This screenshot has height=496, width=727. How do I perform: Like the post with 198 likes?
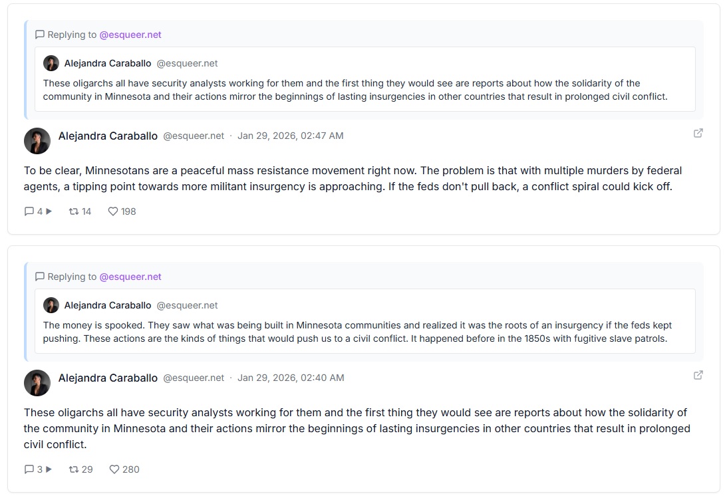pos(113,211)
